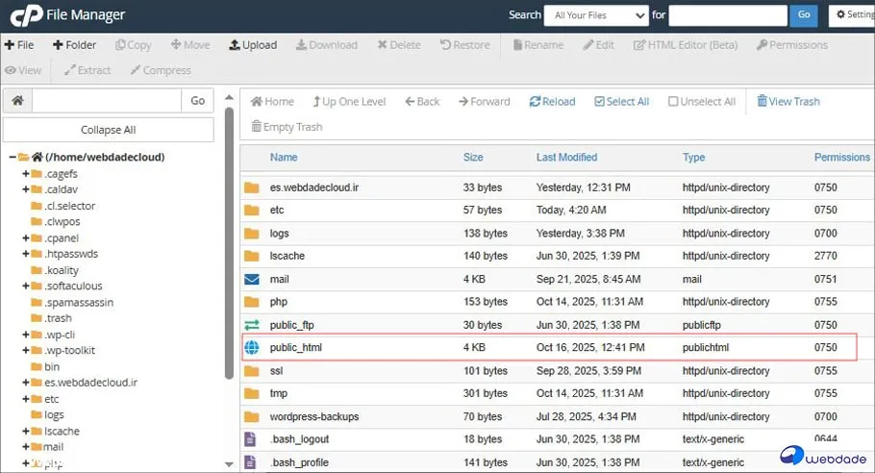
Task: Sort by the Last Modified column
Action: (566, 158)
